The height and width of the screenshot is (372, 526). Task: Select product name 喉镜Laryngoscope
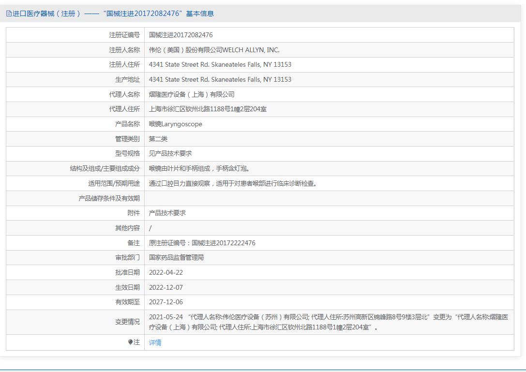176,124
